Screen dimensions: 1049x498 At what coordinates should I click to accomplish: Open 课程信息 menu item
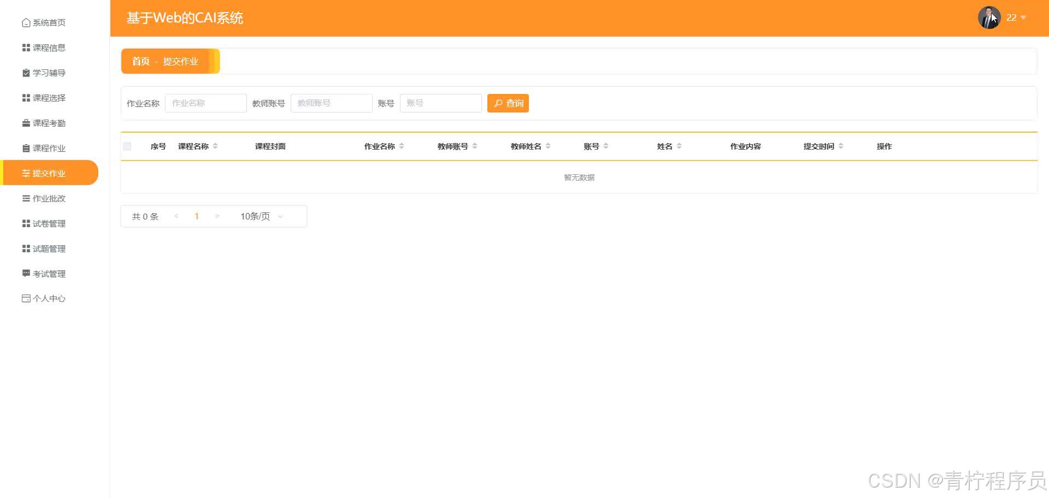(49, 48)
